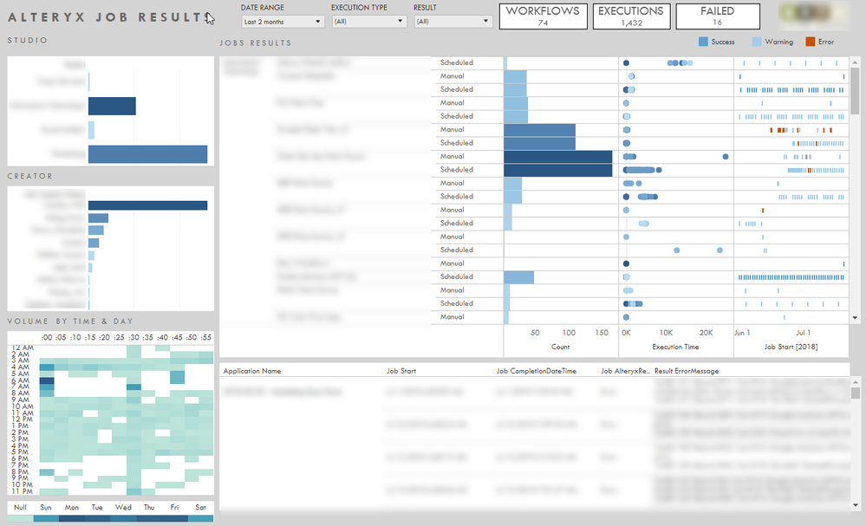Click the 11 PM hour label in heatmap

(22, 491)
